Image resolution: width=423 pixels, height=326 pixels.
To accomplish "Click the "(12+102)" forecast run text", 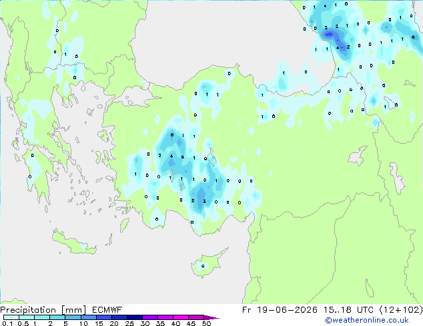I will point(401,310).
